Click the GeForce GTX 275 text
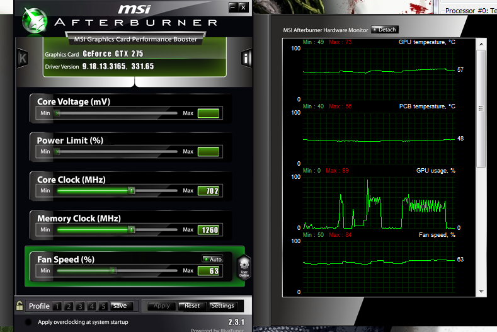Screen dimensions: 497x332 (x=113, y=54)
